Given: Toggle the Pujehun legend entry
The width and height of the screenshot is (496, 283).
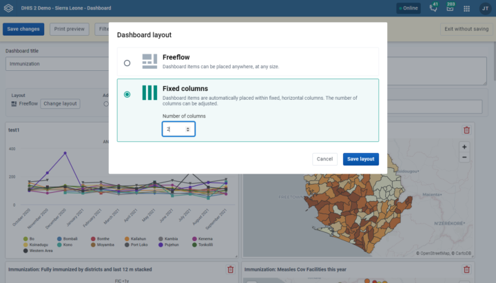Looking at the screenshot, I should point(169,244).
